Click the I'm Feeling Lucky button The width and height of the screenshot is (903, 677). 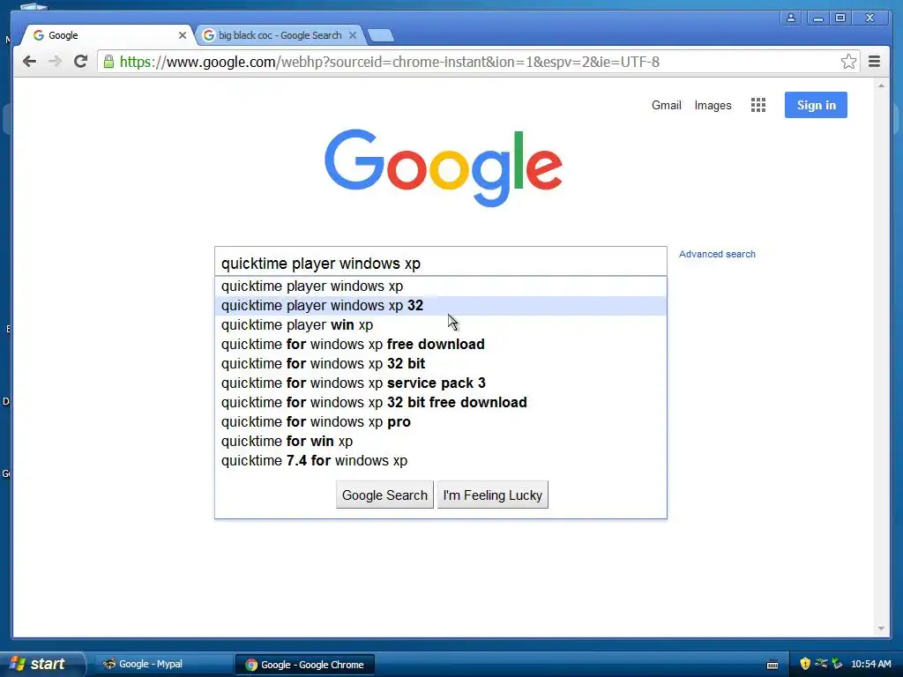point(493,495)
